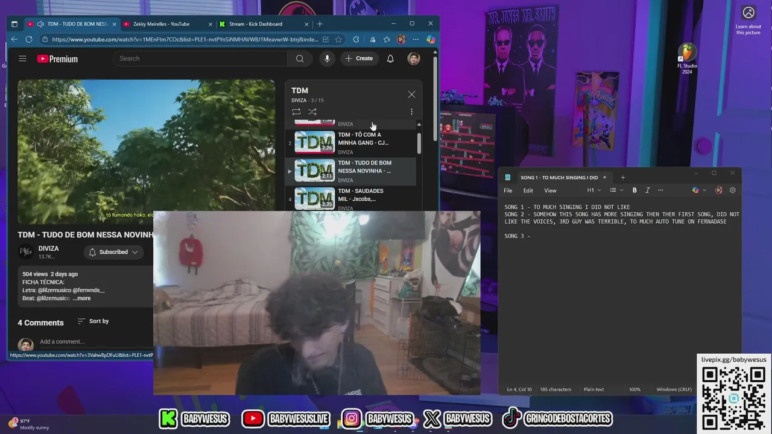Image resolution: width=772 pixels, height=434 pixels.
Task: Start voice search with microphone icon
Action: (x=327, y=58)
